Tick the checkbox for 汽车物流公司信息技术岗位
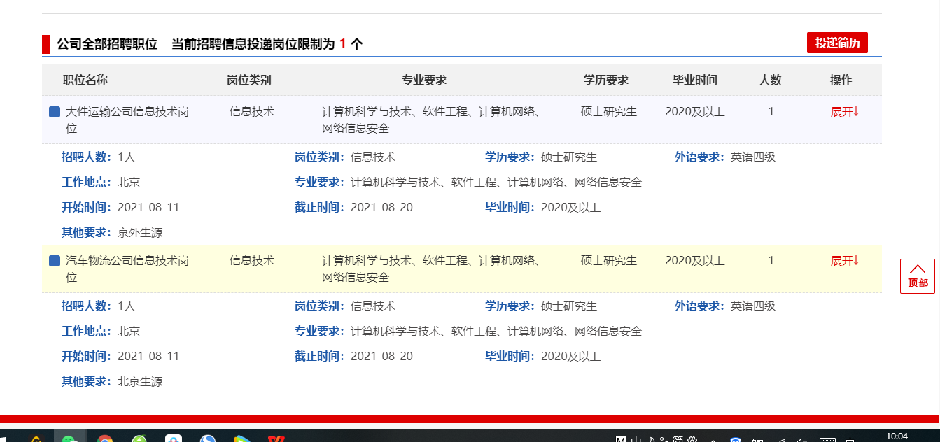The height and width of the screenshot is (442, 940). coord(55,261)
